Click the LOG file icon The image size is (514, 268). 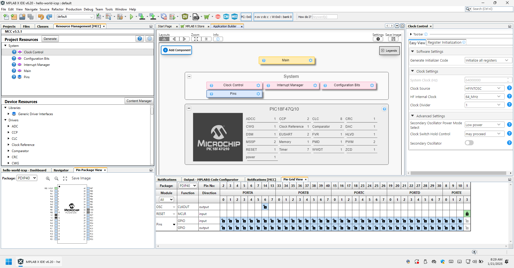point(196,17)
